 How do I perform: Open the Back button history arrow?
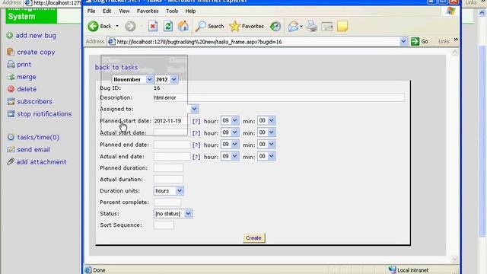[117, 27]
